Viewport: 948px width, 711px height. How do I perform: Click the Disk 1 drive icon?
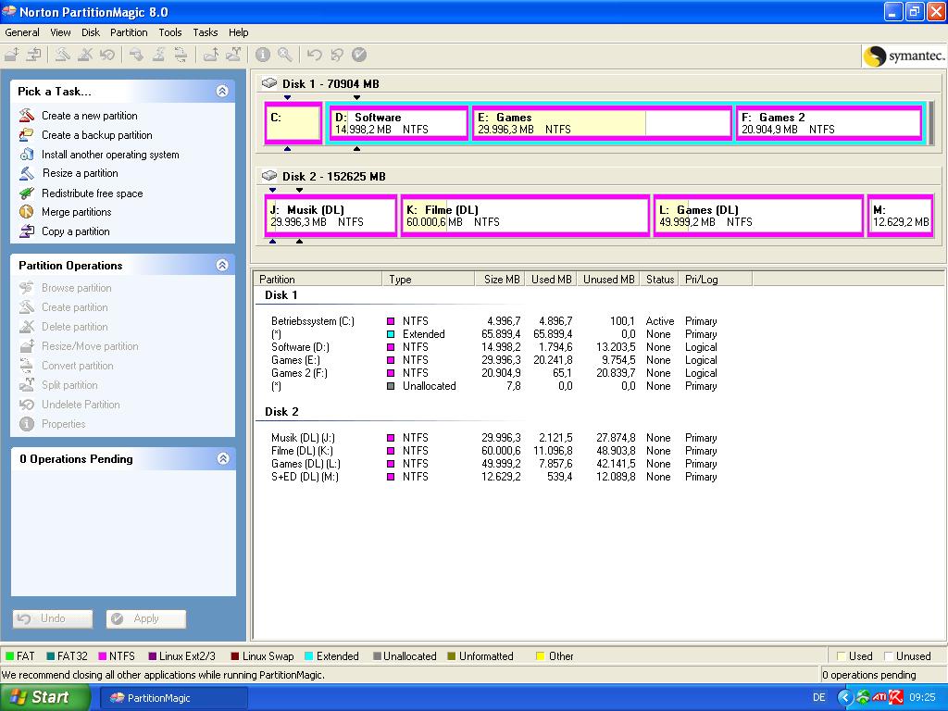click(269, 82)
